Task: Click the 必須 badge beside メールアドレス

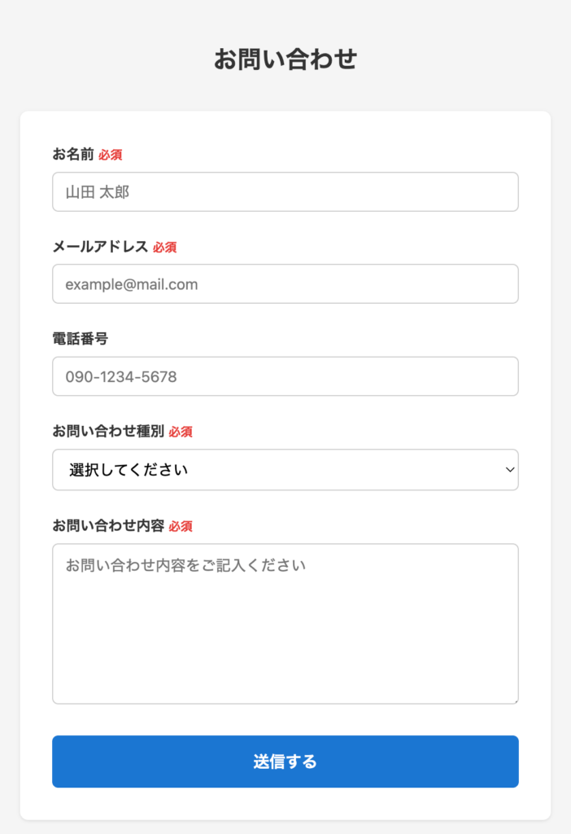Action: point(165,248)
